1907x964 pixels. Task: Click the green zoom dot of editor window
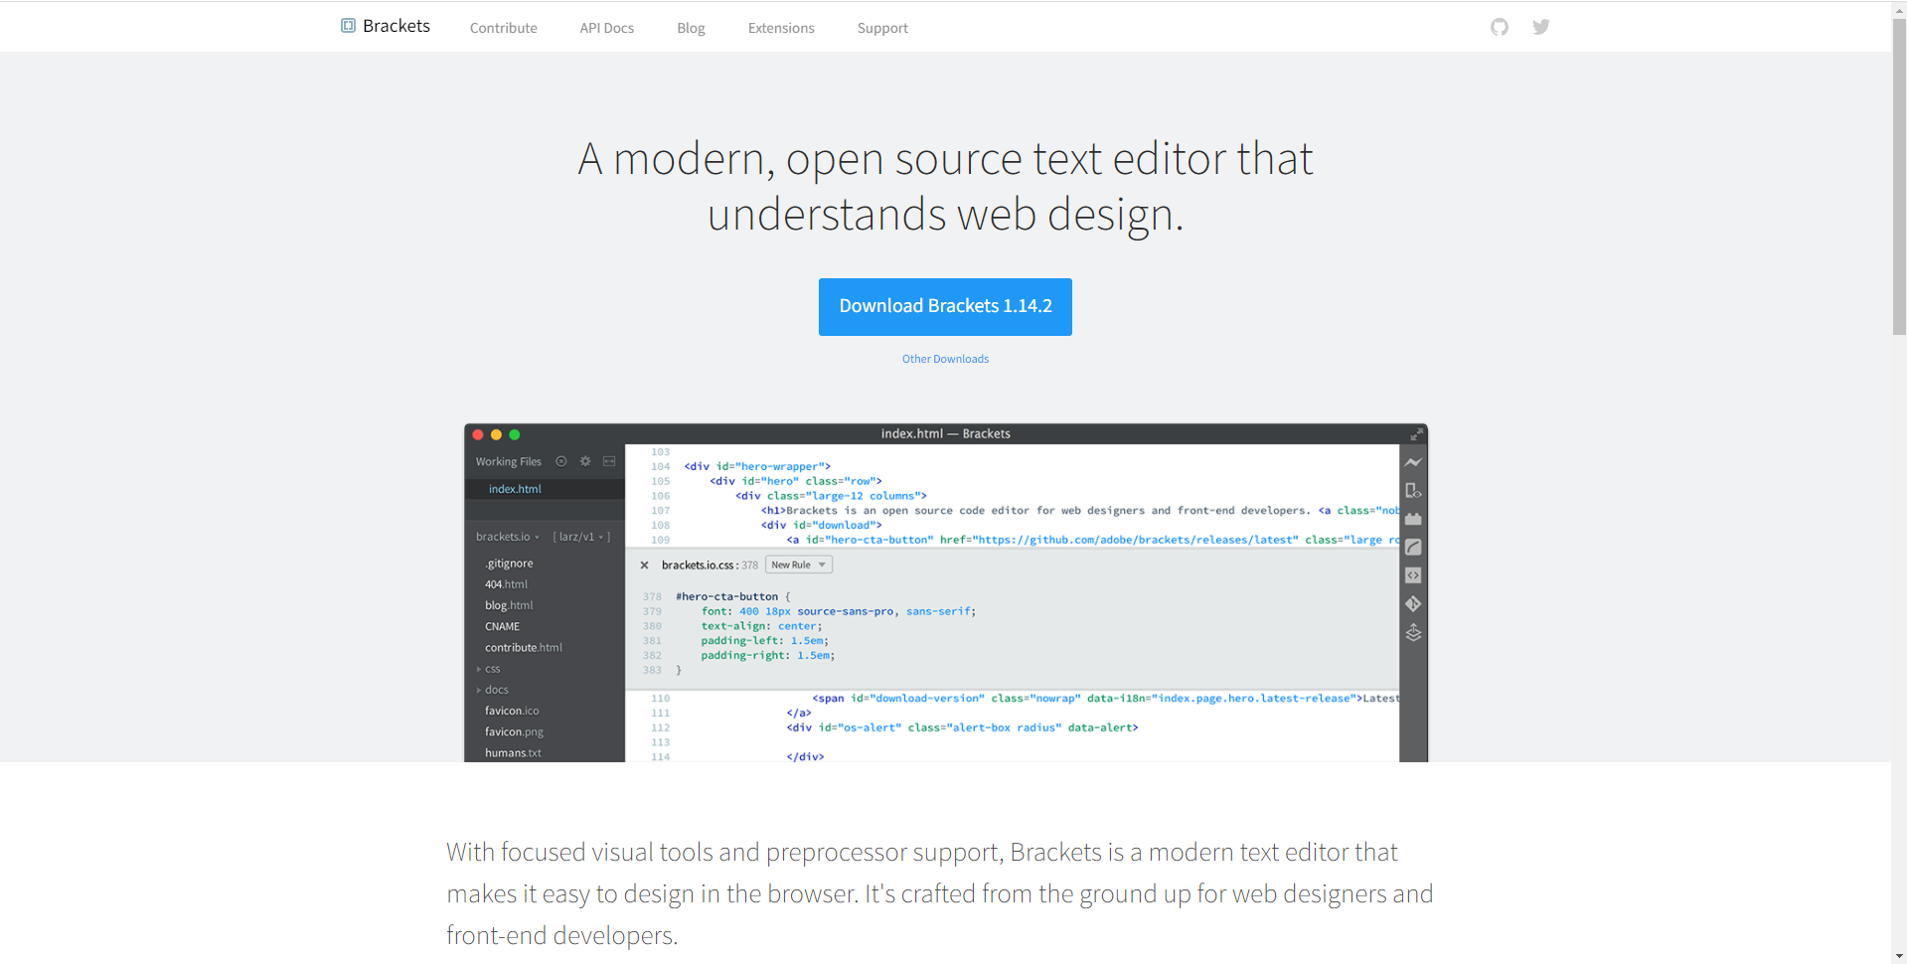[515, 434]
